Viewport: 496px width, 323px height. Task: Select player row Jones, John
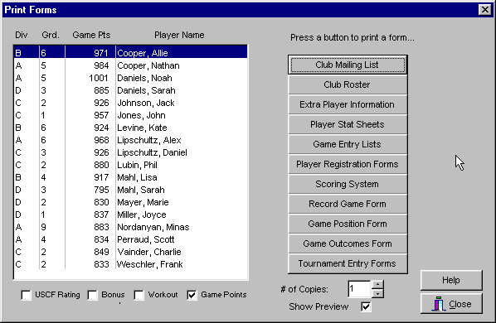130,115
